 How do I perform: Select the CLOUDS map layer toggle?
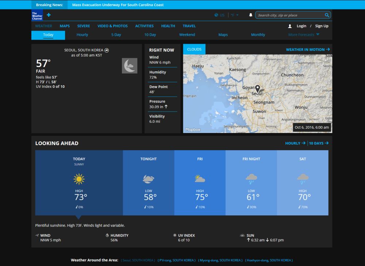pos(194,49)
